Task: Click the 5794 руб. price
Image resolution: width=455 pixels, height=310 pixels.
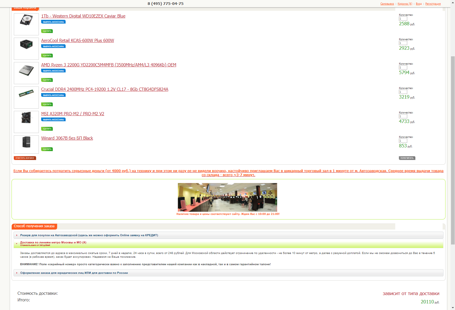Action: [x=407, y=73]
